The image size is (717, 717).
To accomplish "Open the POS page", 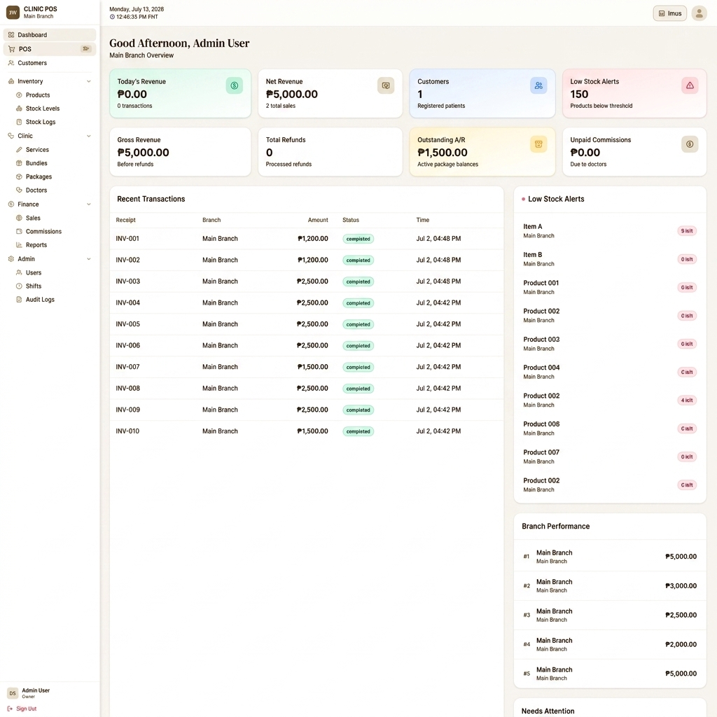I will (50, 49).
